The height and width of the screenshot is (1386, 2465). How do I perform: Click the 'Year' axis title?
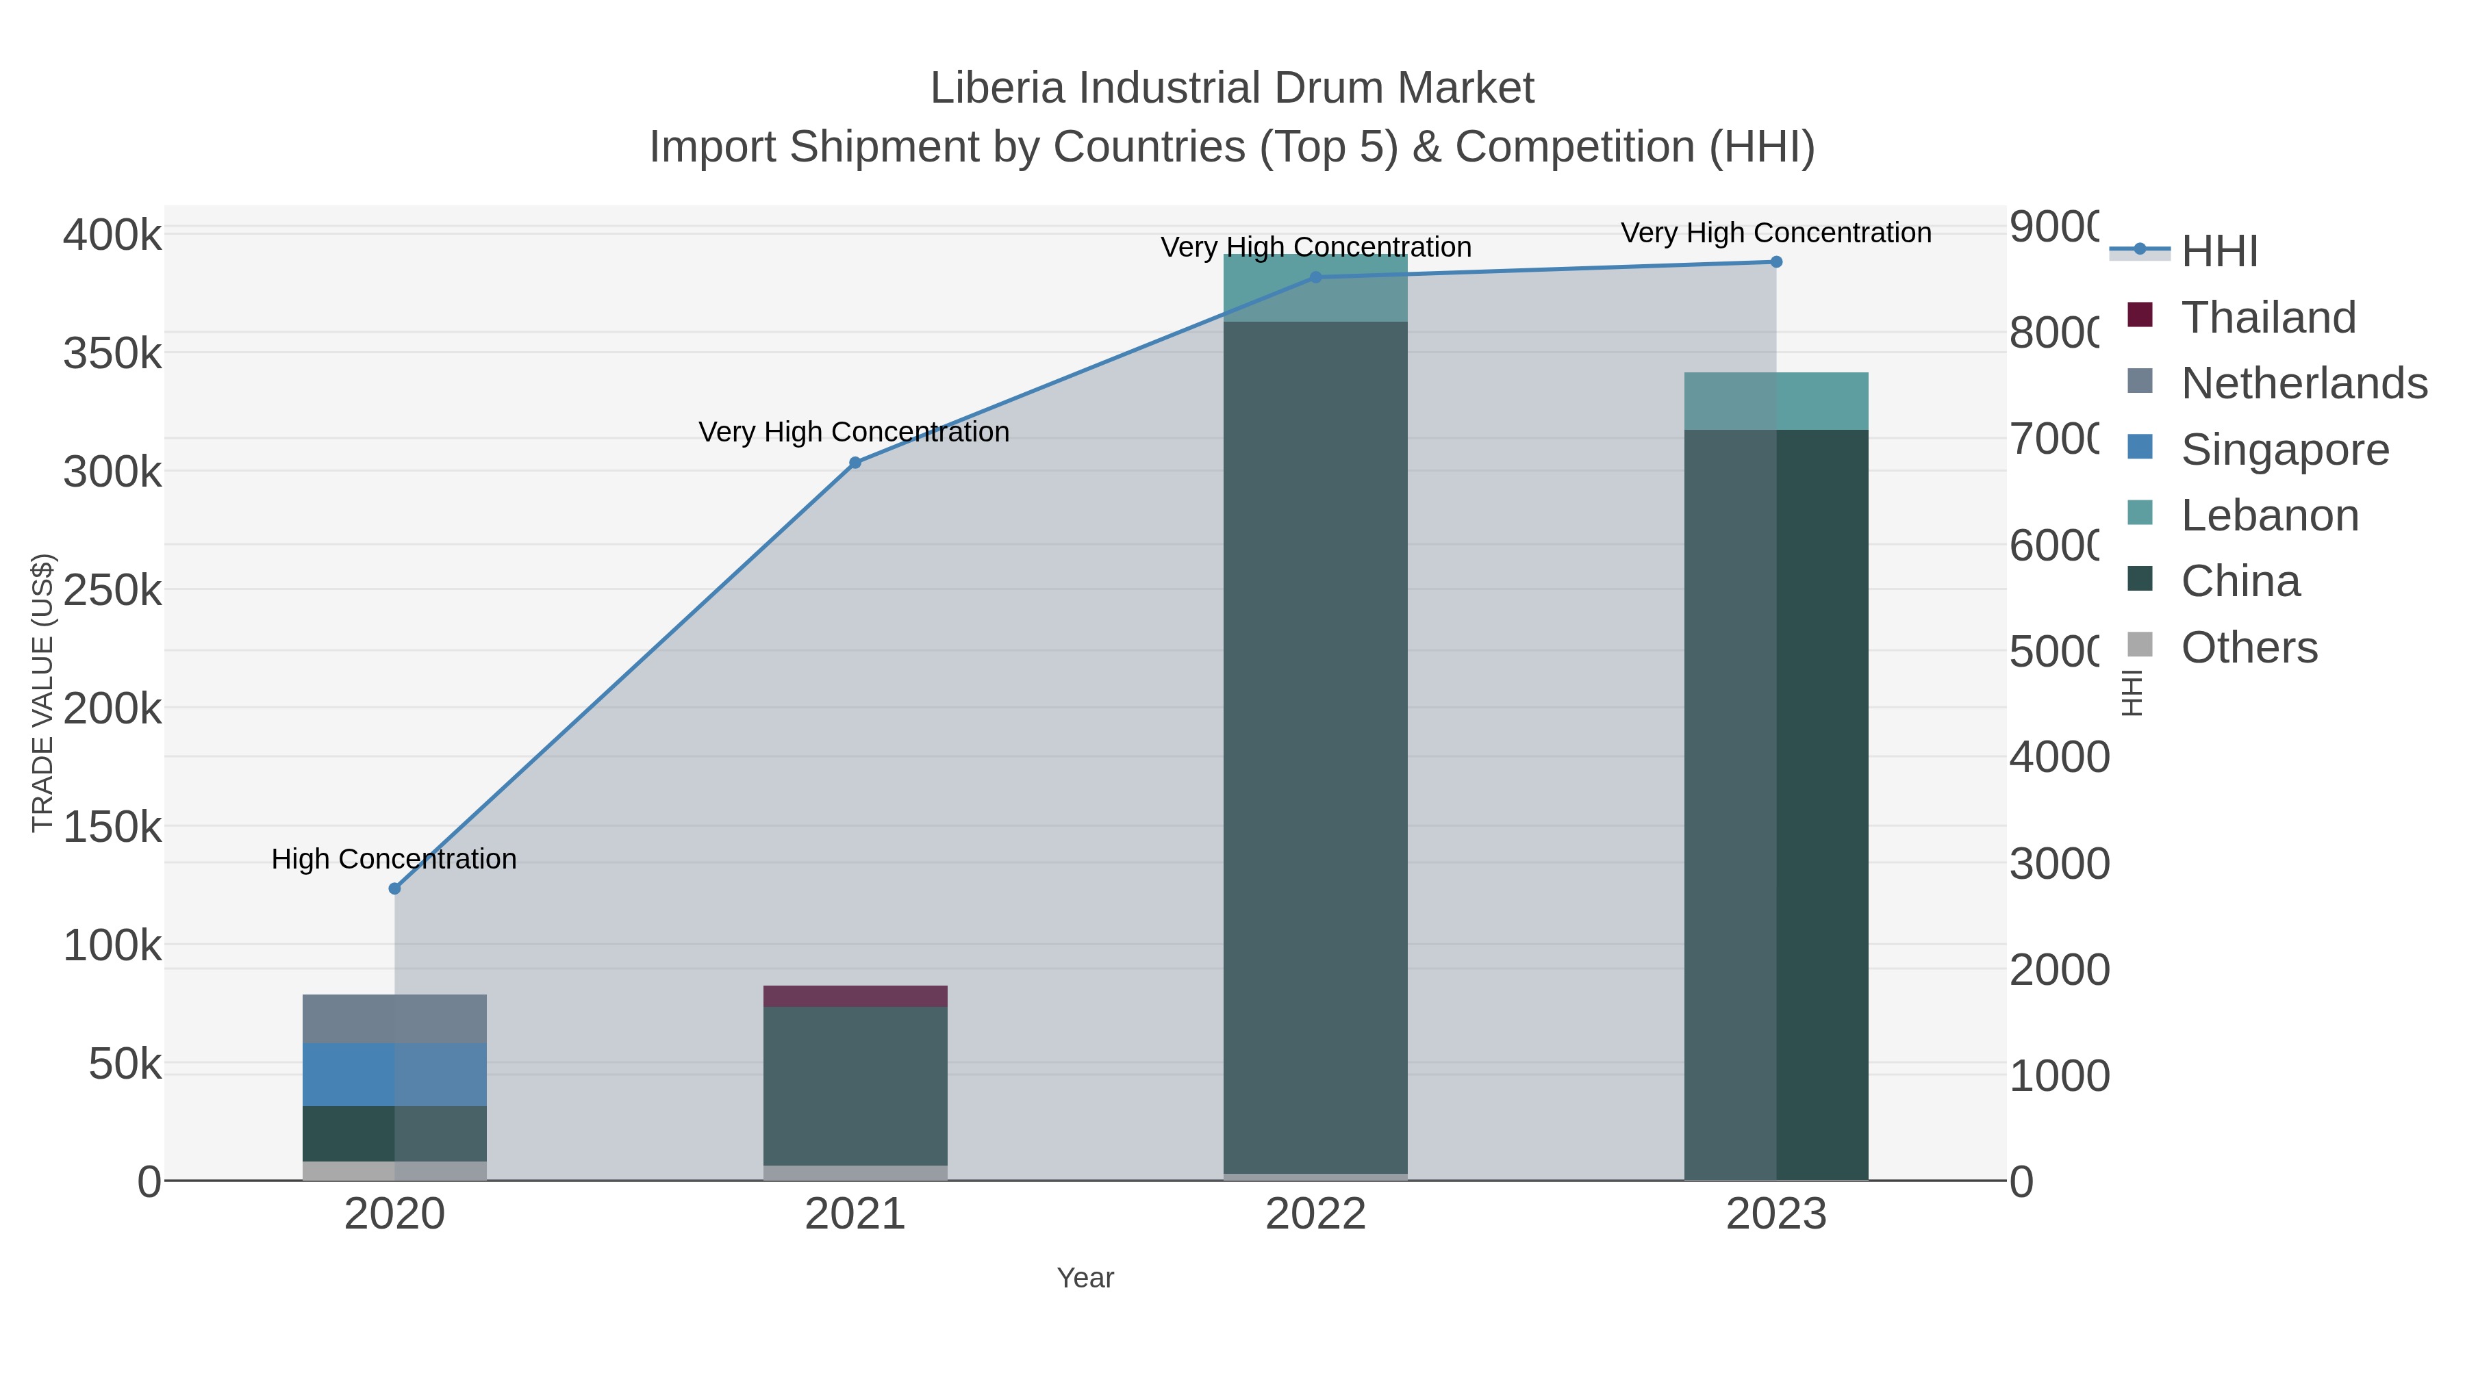point(1085,1278)
